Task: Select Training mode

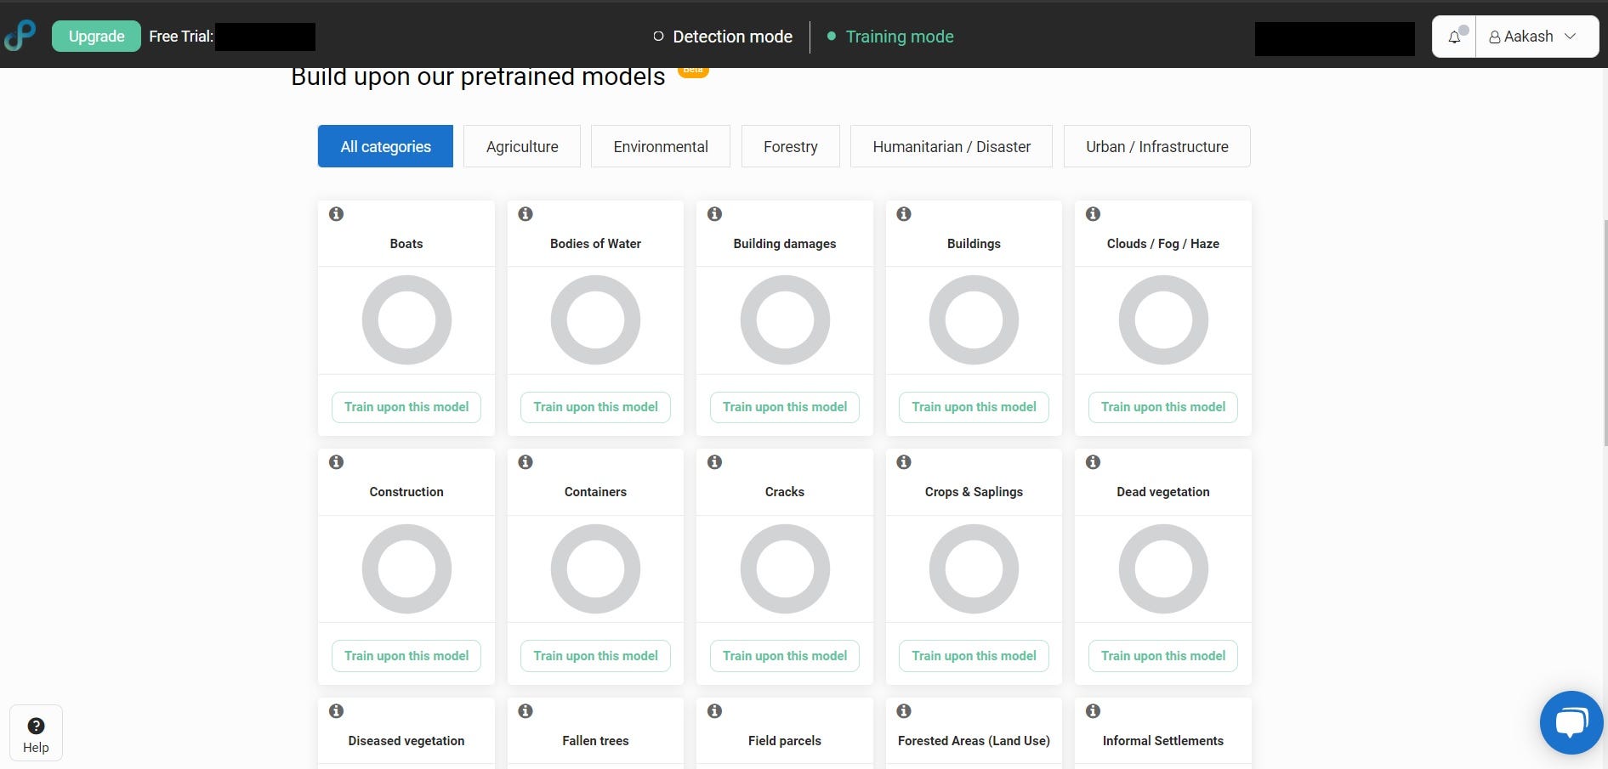Action: click(890, 37)
